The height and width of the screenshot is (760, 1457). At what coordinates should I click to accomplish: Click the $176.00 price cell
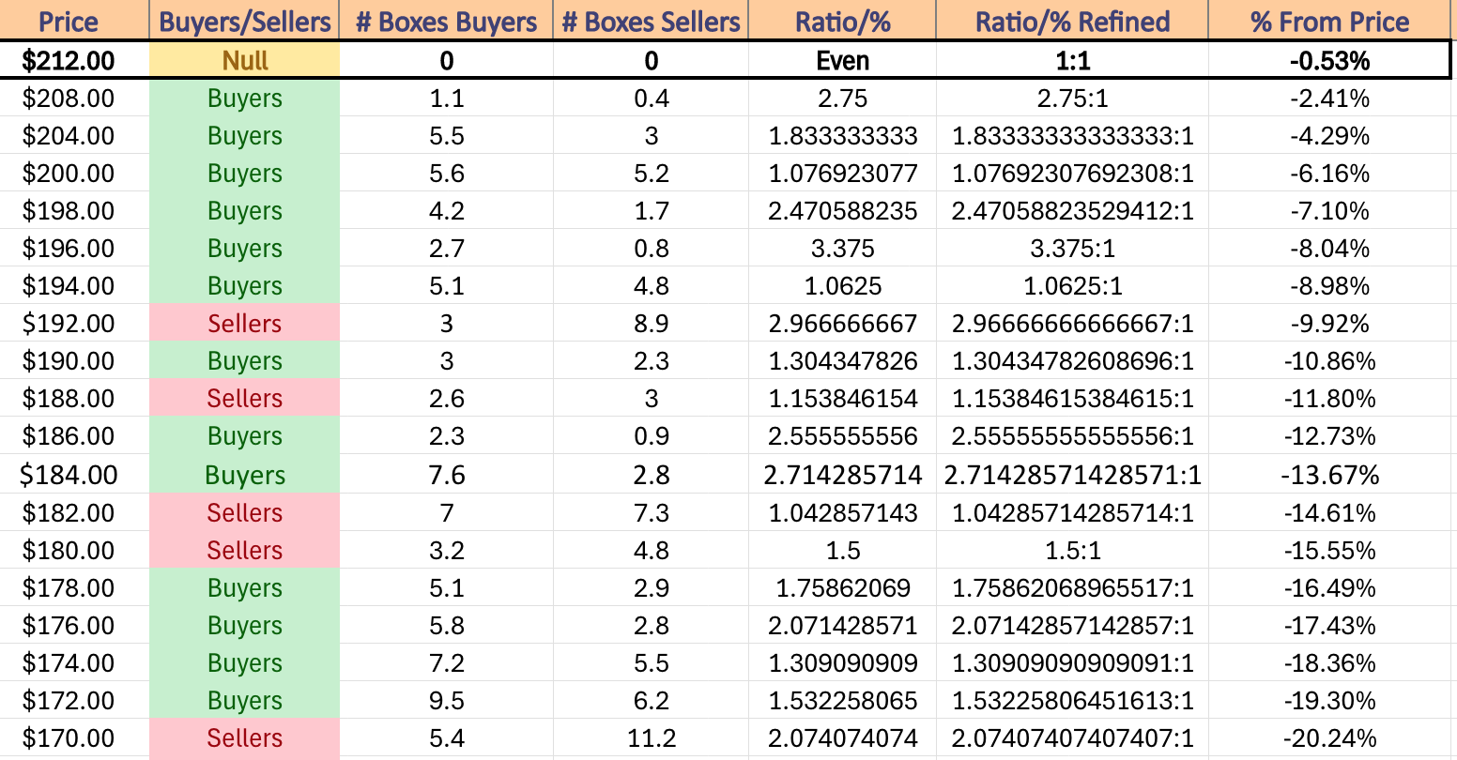75,625
